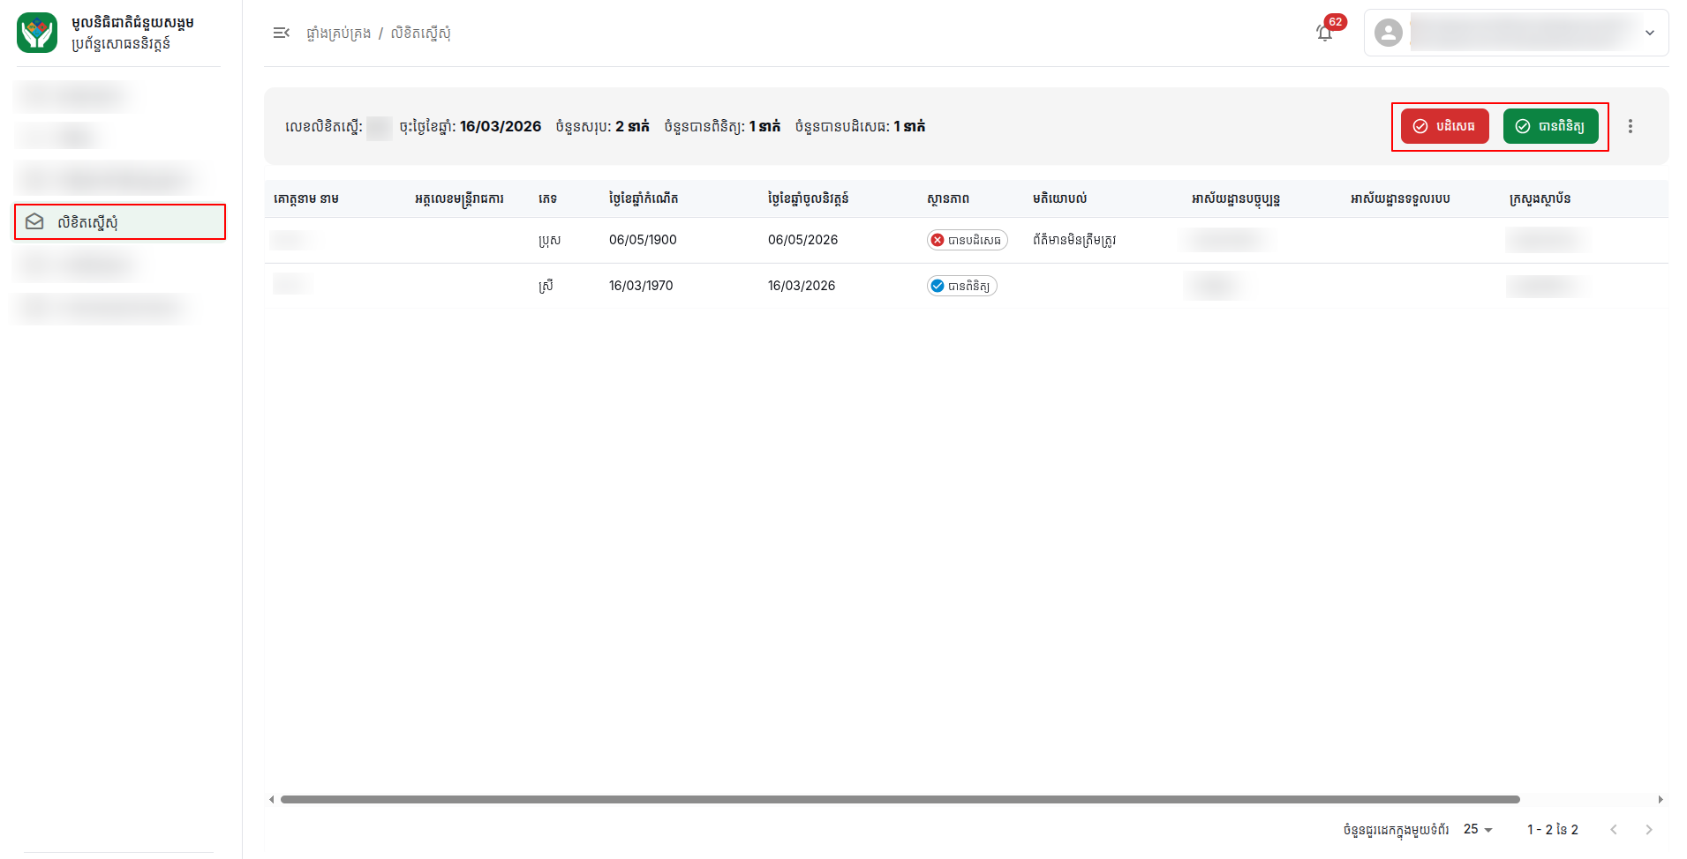The height and width of the screenshot is (859, 1687).
Task: Click the ថ្ងៃខែឆ្នាំចូលនិវត្តន៍ column header
Action: 808,198
